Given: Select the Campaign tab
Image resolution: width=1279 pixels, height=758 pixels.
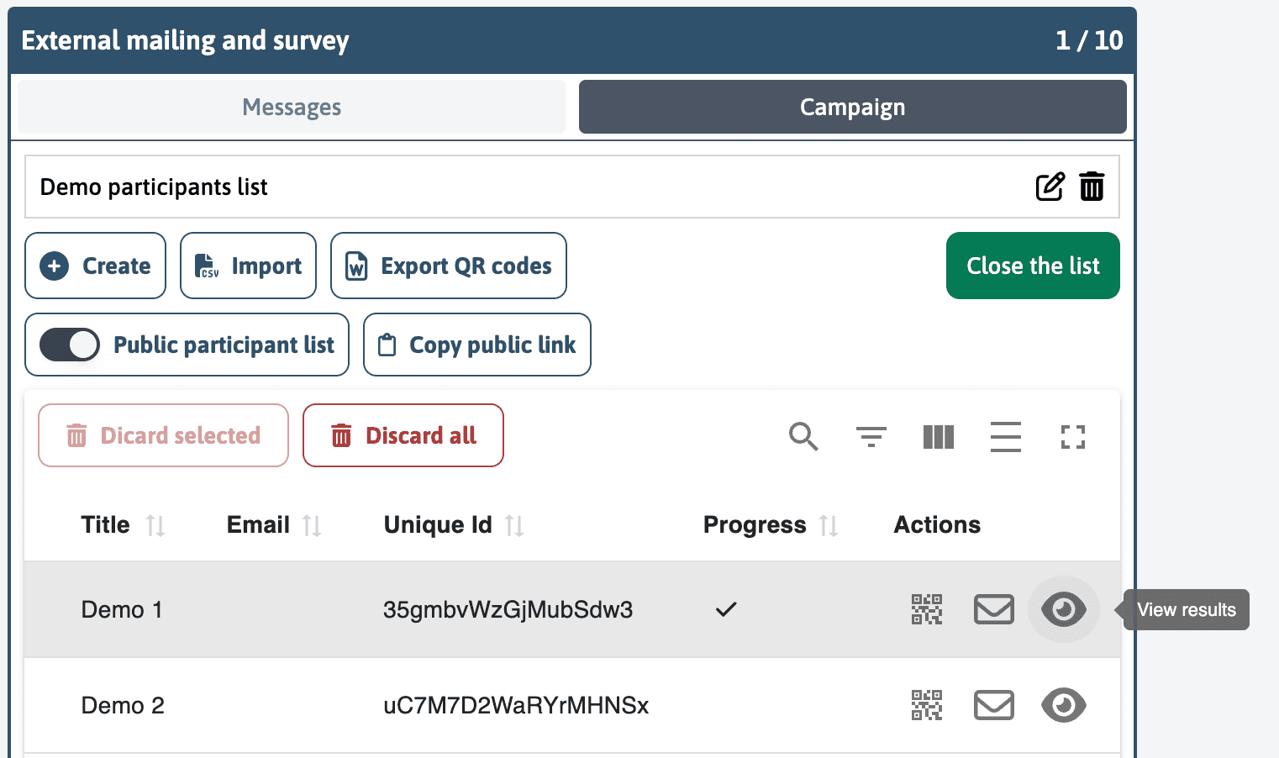Looking at the screenshot, I should pos(852,107).
